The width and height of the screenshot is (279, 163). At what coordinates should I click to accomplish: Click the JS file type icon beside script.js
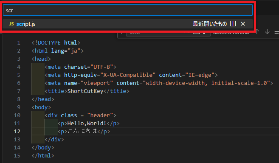point(11,24)
